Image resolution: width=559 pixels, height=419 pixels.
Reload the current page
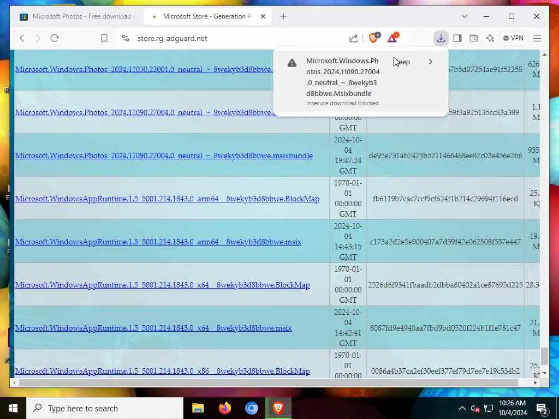(54, 38)
